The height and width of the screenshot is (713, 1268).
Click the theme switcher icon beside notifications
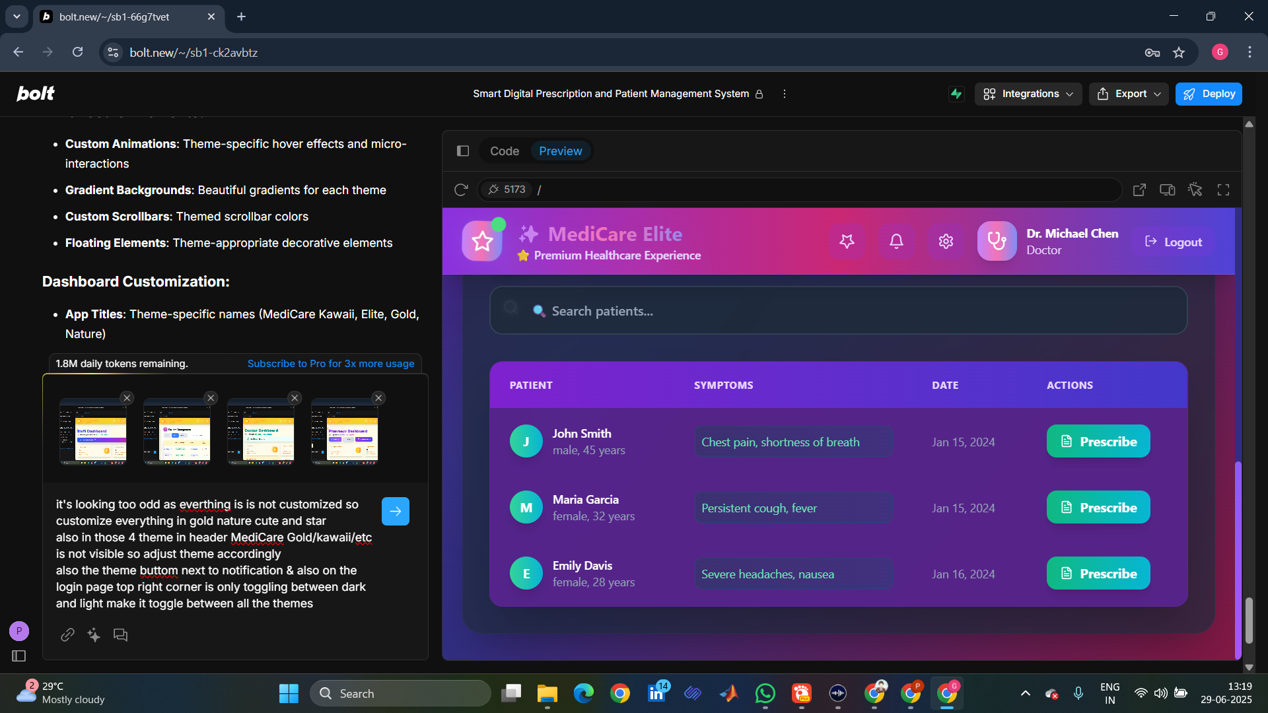[x=847, y=242]
